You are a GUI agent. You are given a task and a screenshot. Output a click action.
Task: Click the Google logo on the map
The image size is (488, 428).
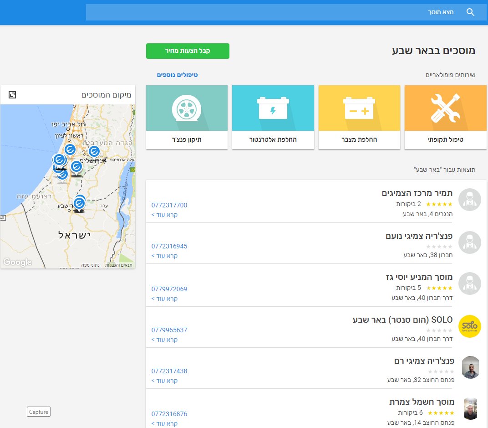(17, 262)
